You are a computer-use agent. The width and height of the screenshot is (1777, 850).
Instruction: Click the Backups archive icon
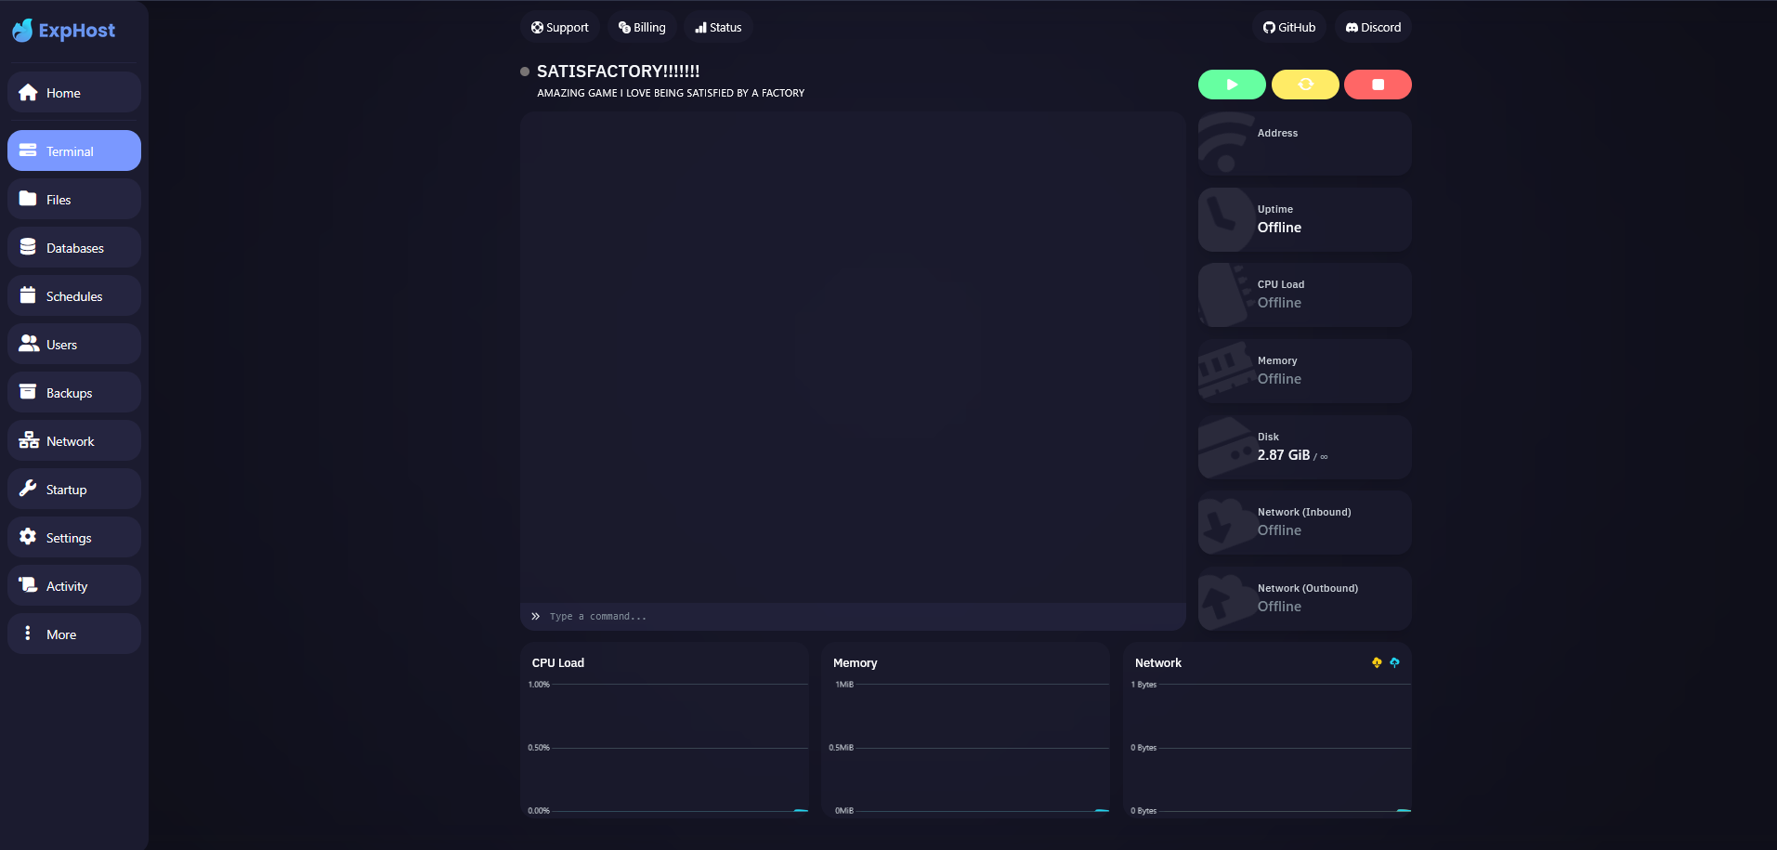28,392
